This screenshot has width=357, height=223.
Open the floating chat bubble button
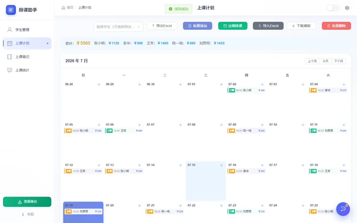click(x=343, y=209)
